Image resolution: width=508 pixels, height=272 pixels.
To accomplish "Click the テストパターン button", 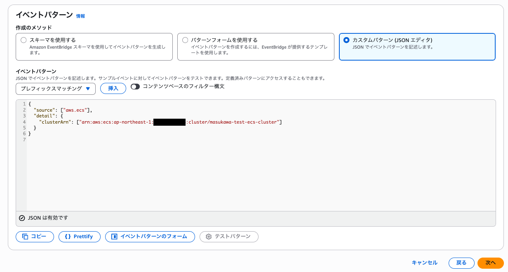I will coord(229,237).
